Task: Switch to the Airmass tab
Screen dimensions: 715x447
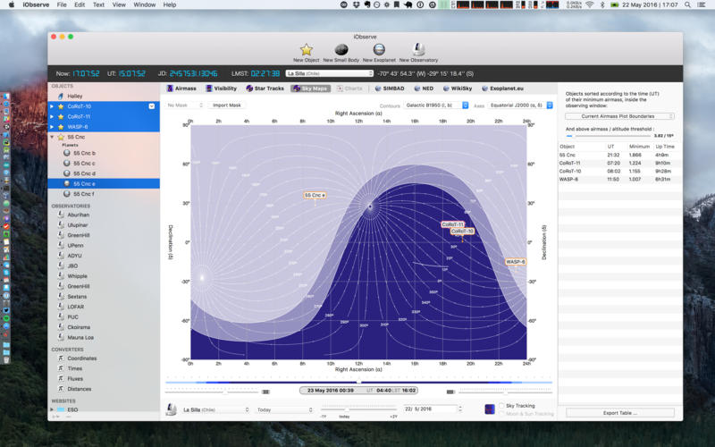Action: (x=181, y=89)
